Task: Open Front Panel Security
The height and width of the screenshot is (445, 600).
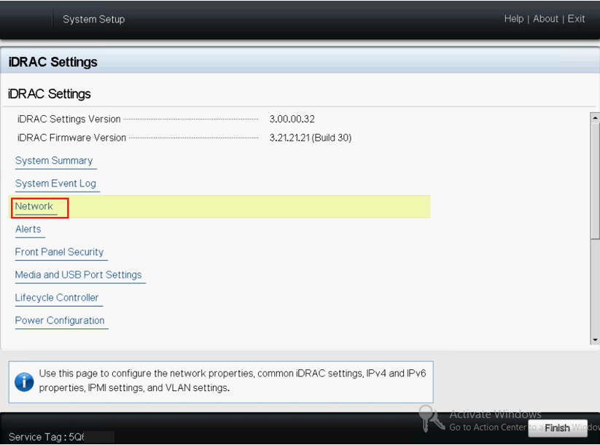Action: tap(59, 252)
